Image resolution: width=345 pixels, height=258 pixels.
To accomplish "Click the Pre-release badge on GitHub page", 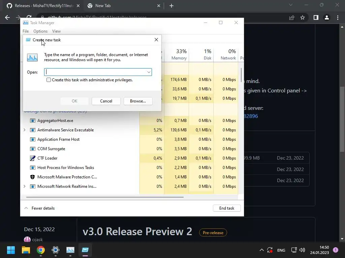I will click(x=213, y=232).
